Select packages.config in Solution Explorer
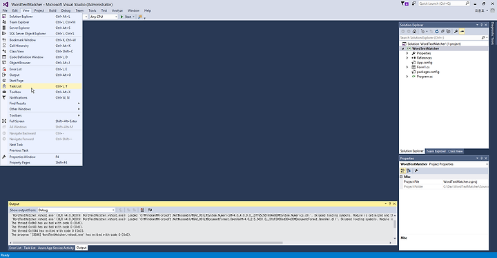The height and width of the screenshot is (258, 497). (427, 72)
